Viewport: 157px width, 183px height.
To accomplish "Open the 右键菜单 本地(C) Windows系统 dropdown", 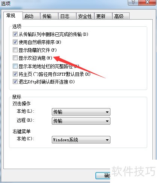I will 81,140.
